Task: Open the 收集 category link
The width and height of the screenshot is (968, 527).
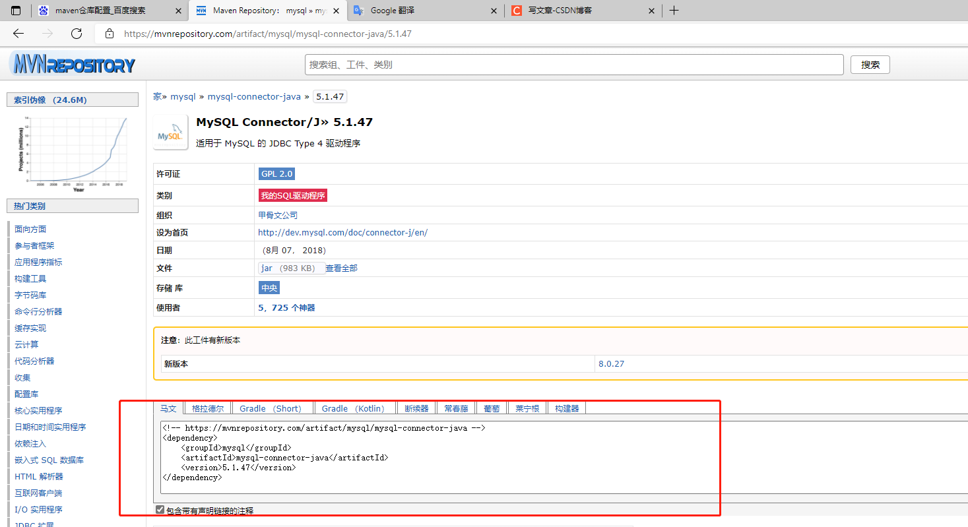Action: [22, 378]
